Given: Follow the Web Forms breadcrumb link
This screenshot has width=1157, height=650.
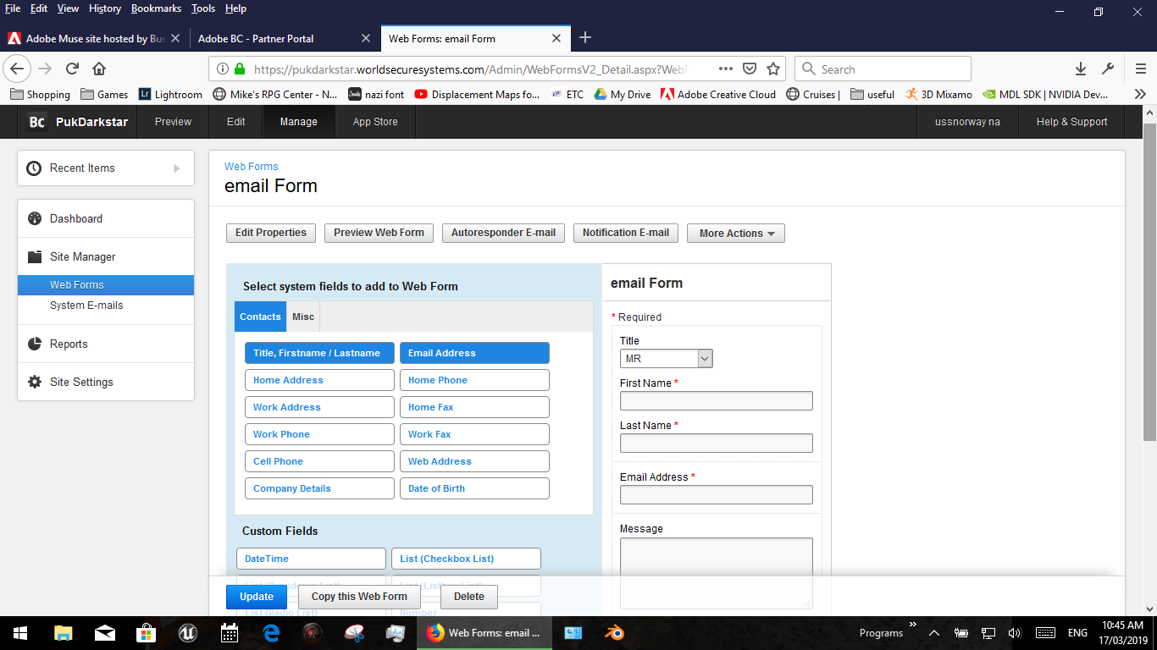Looking at the screenshot, I should click(x=252, y=167).
